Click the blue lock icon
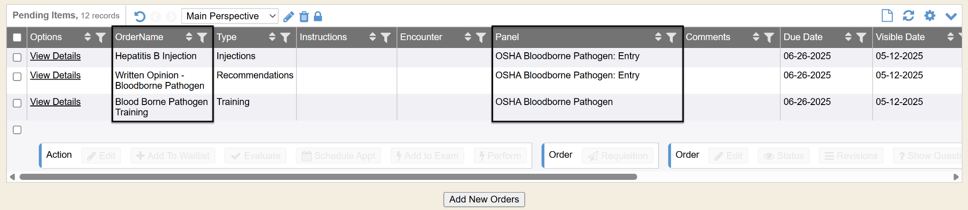 click(x=318, y=16)
